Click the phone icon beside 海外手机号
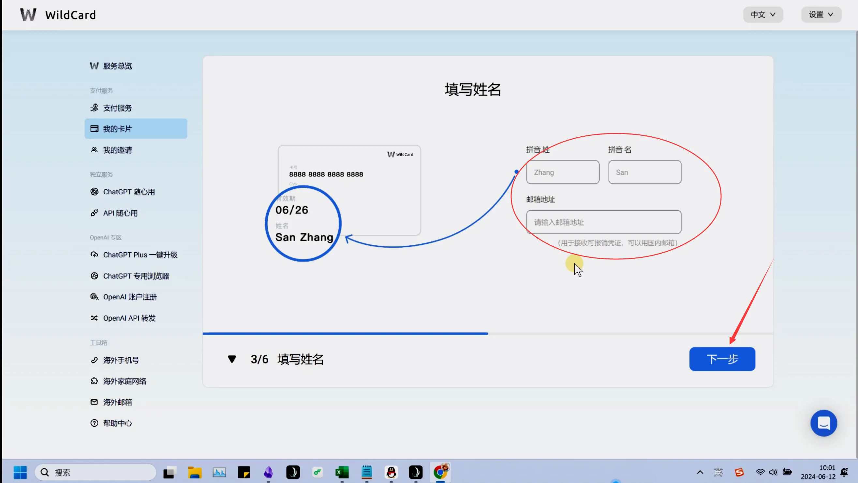Image resolution: width=858 pixels, height=483 pixels. pos(94,360)
